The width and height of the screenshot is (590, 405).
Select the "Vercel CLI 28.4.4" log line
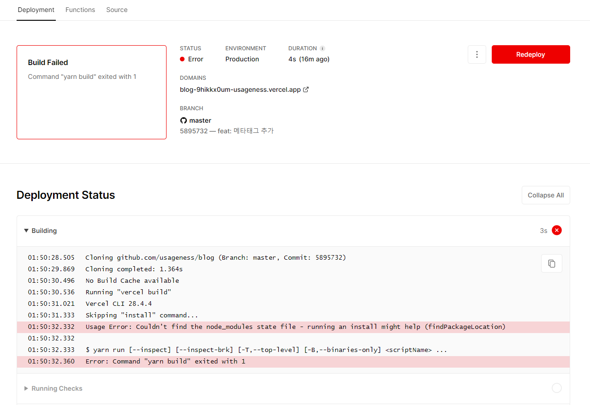[293, 304]
